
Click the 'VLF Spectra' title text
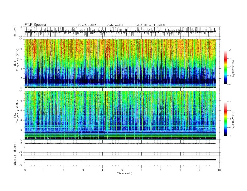(35, 25)
